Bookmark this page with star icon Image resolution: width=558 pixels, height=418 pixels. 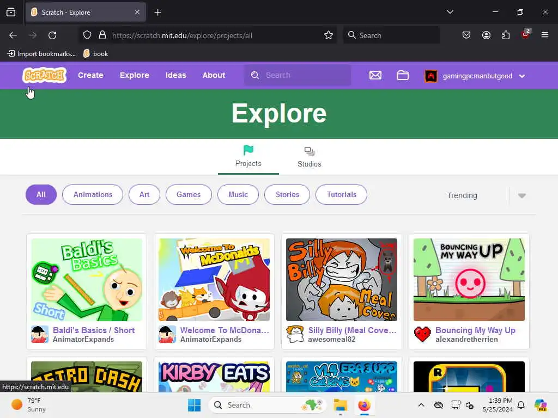(x=329, y=35)
